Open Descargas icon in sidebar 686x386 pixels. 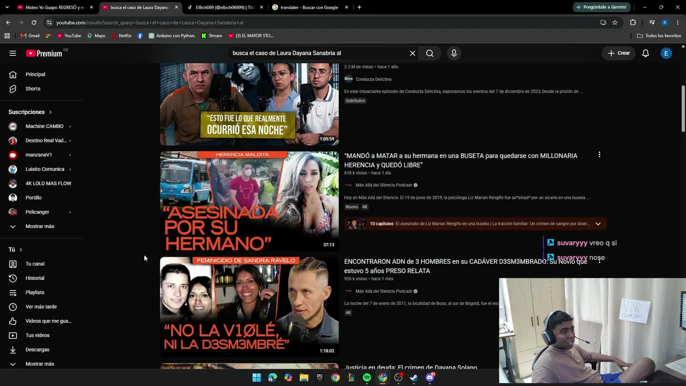13,350
